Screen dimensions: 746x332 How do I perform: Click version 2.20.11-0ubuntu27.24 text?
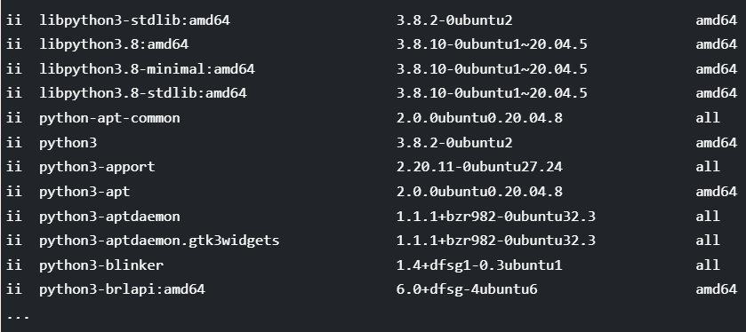click(479, 167)
